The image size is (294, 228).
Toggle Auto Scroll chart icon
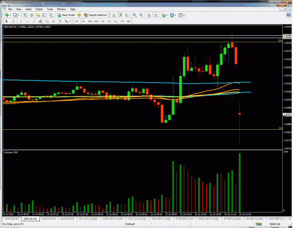[149, 15]
